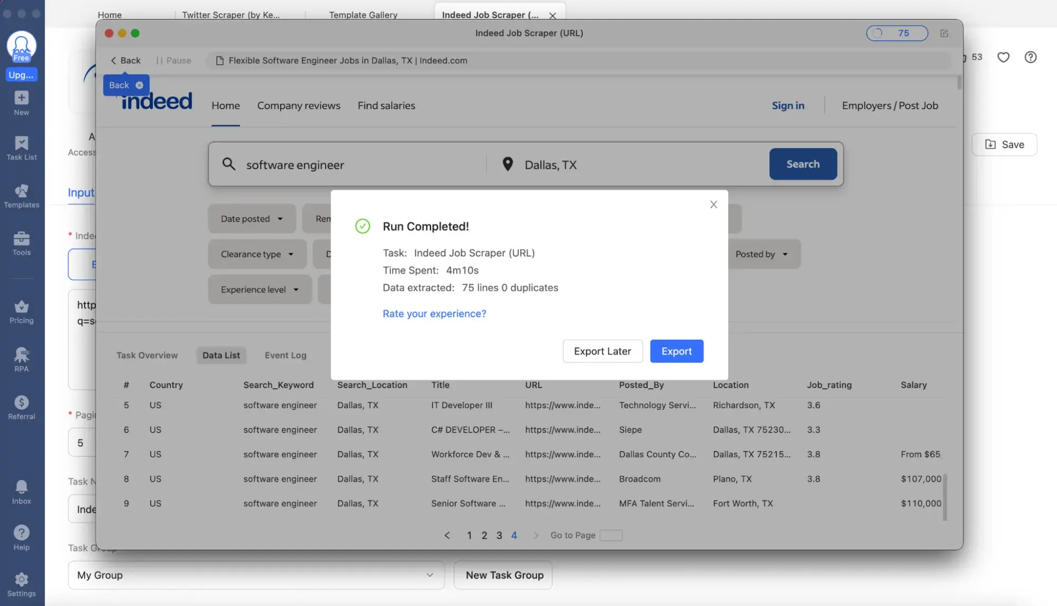Click the magnifier icon in Indeed search
The image size is (1057, 606).
point(228,164)
